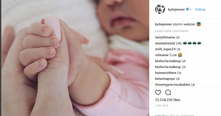Open heavenisthere commenter profile
This screenshot has height=116, width=221.
pyautogui.click(x=166, y=73)
